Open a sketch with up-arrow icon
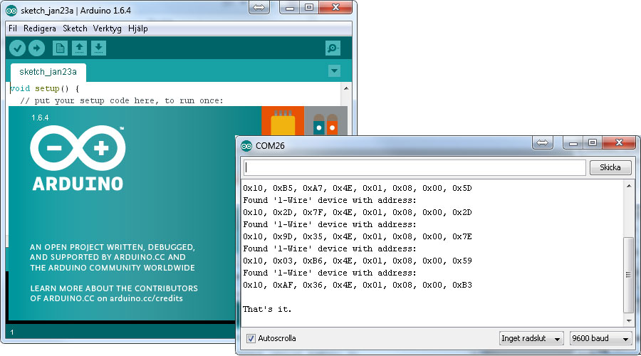The image size is (641, 356). pos(79,48)
